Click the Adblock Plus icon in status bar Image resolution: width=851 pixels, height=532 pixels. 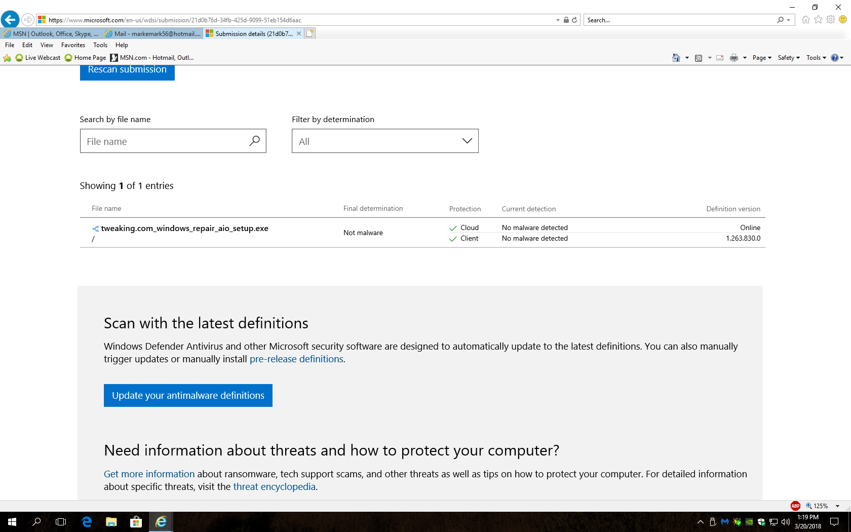pyautogui.click(x=795, y=506)
